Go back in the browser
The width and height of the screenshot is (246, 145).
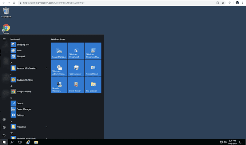(4, 3)
